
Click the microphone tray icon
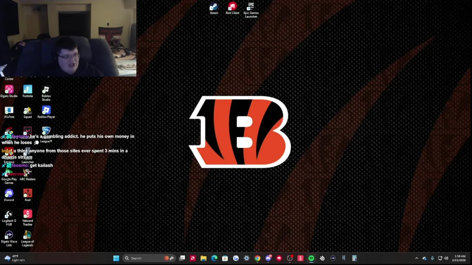tap(432, 258)
